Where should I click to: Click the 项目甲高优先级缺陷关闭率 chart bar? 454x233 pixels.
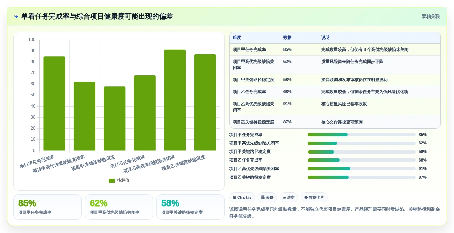coord(84,116)
